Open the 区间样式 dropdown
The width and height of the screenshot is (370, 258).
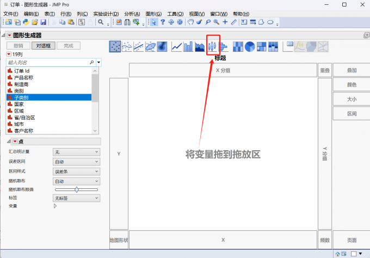coord(77,171)
